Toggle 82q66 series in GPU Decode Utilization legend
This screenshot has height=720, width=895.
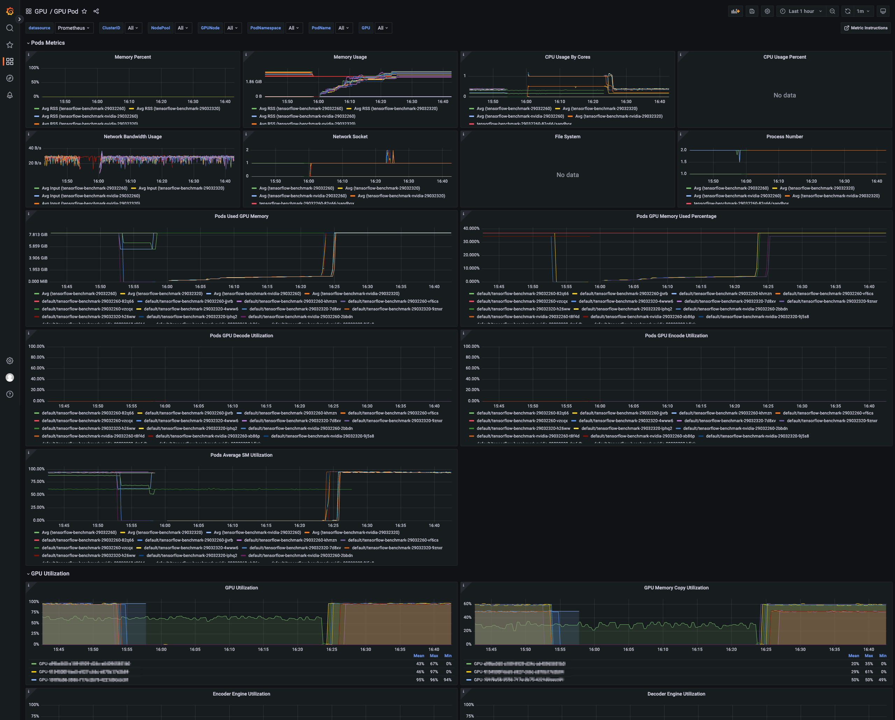(84, 413)
